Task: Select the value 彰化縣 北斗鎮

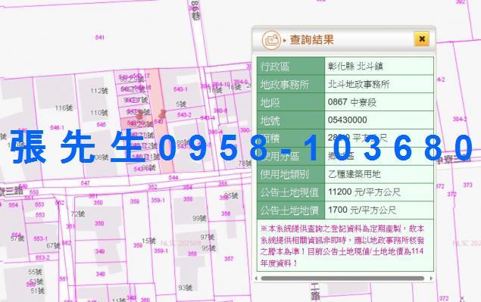Action: [x=355, y=66]
